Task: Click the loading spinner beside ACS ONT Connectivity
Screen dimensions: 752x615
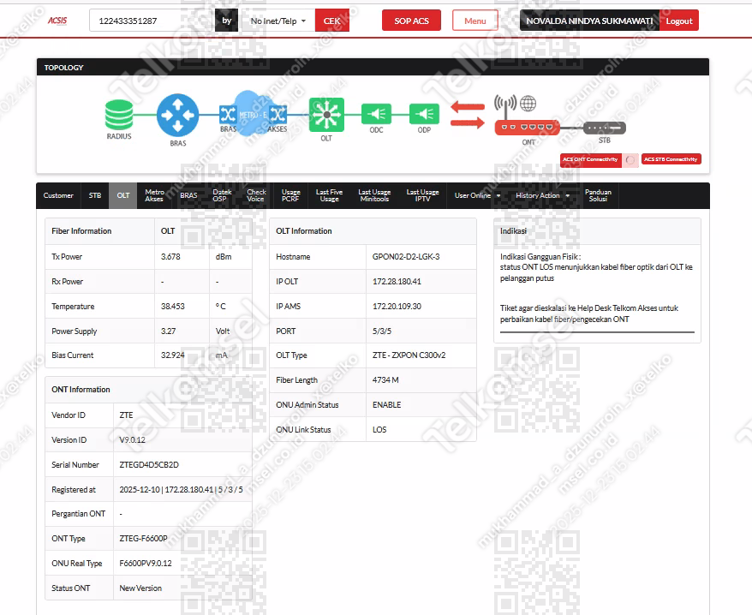Action: click(x=630, y=160)
